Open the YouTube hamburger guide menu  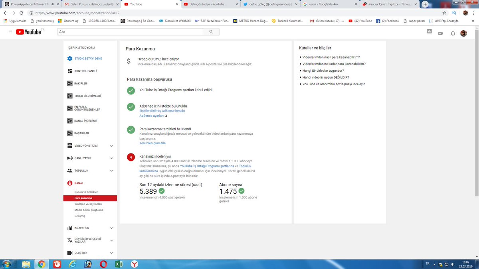click(10, 32)
